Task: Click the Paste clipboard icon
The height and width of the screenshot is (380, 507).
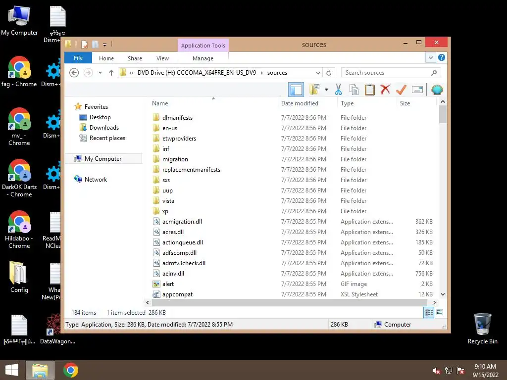Action: pyautogui.click(x=369, y=90)
